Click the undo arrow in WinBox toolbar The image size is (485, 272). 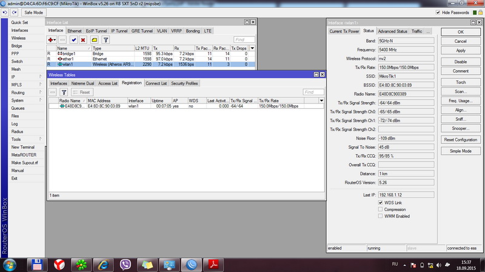coord(5,13)
